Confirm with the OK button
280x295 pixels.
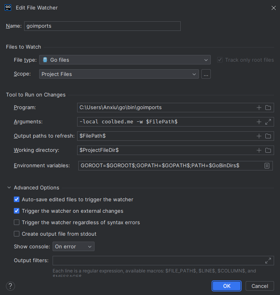coord(227,286)
